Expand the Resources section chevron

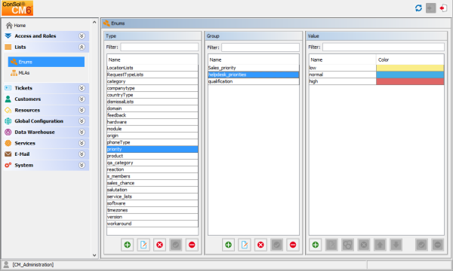(82, 110)
